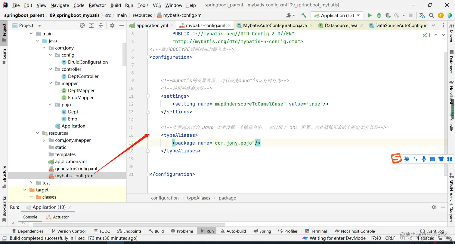Start debugging with the bug icon
The height and width of the screenshot is (244, 455).
379,15
